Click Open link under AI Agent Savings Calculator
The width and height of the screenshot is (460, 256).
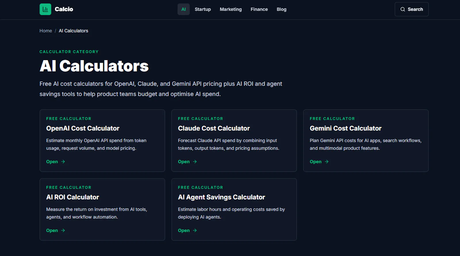tap(187, 230)
